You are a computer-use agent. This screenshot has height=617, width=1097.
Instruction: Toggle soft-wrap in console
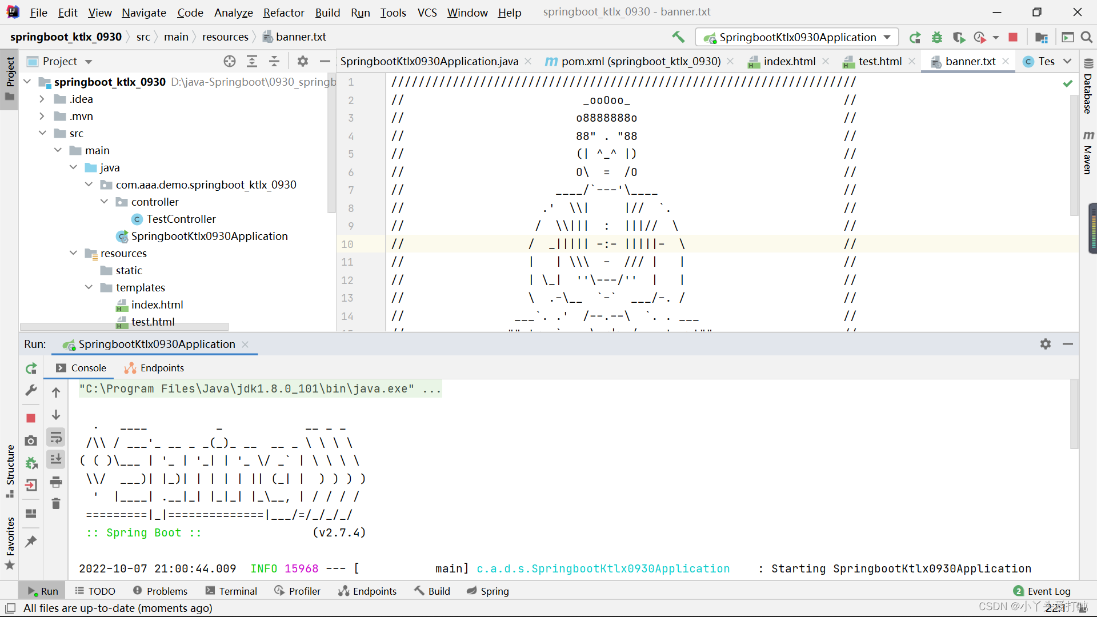56,438
